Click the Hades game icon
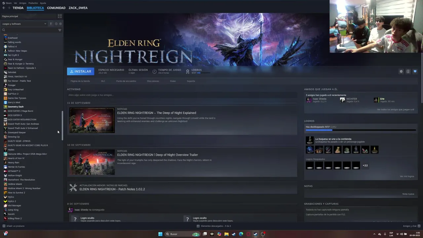This screenshot has height=238, width=423. [x=5, y=150]
